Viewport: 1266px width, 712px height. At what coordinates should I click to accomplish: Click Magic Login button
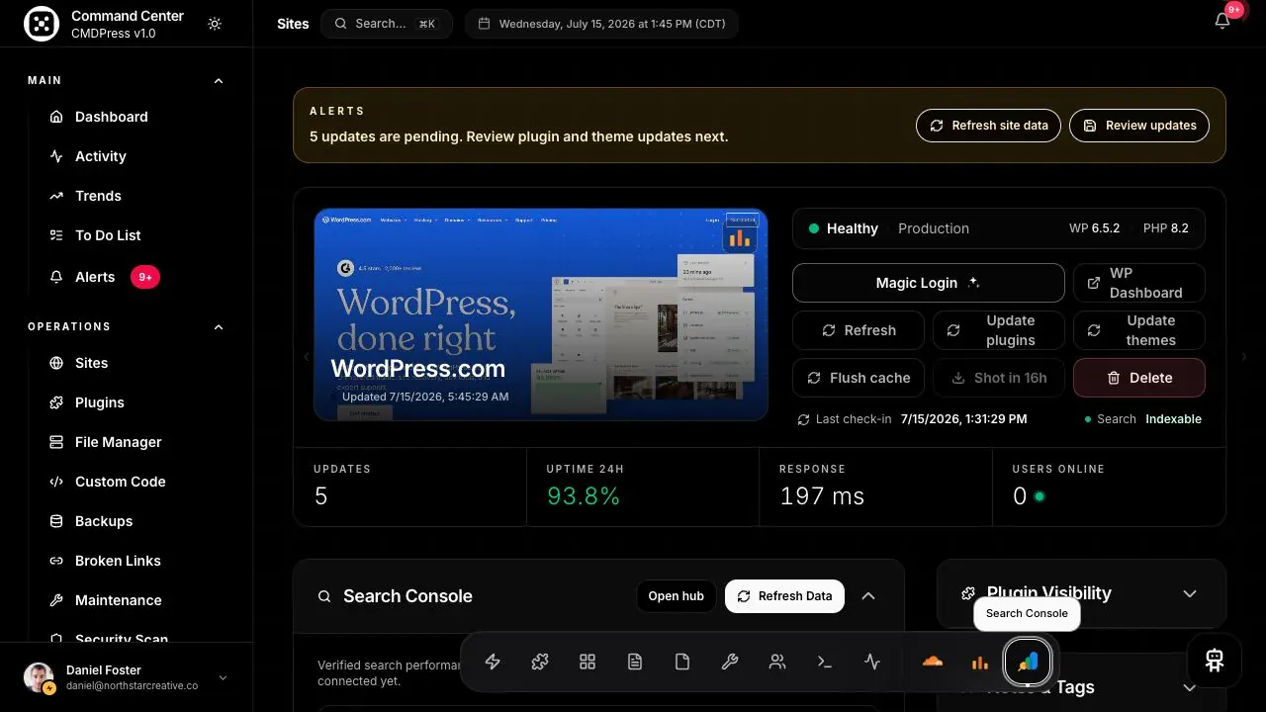coord(929,283)
